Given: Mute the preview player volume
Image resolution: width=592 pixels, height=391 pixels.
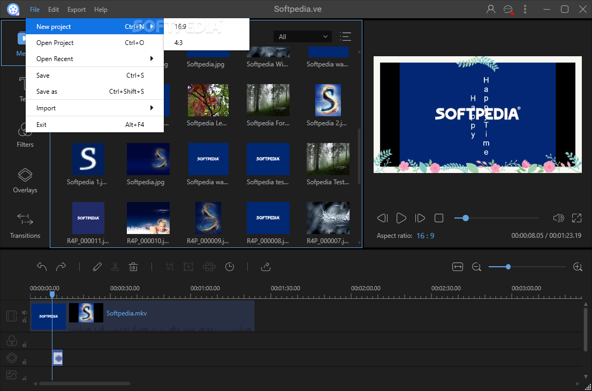Looking at the screenshot, I should tap(558, 218).
